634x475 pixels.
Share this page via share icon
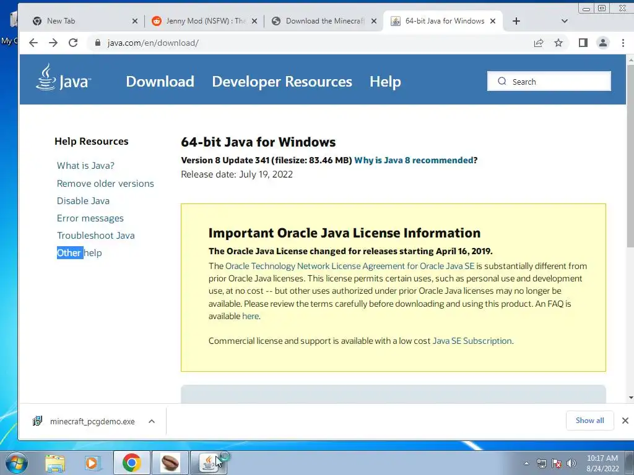(539, 43)
